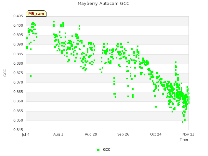The image size is (208, 156).
Task: Select the Nov 21 x-axis label
Action: (188, 134)
